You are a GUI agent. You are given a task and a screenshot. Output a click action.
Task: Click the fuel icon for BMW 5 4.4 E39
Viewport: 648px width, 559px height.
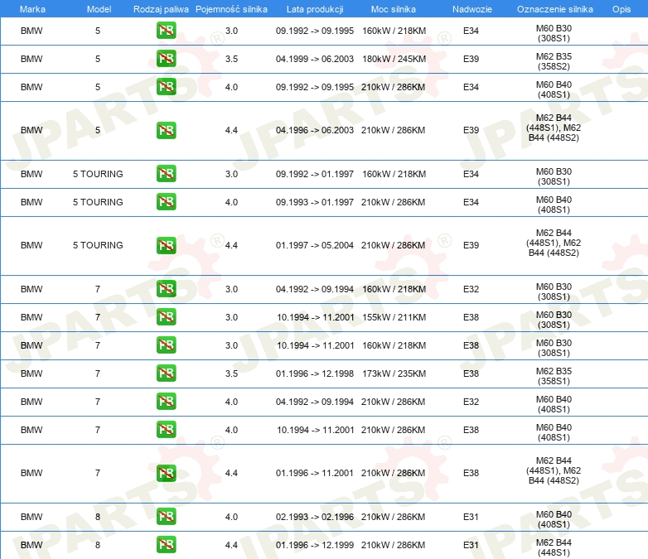pyautogui.click(x=166, y=131)
